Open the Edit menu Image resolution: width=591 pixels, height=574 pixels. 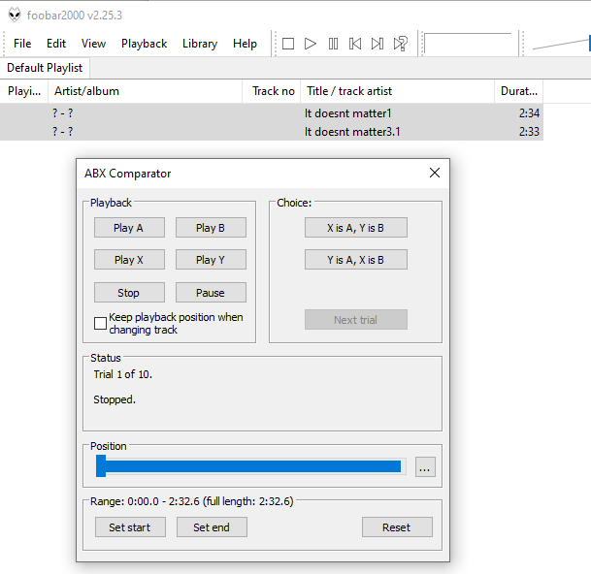[x=56, y=44]
